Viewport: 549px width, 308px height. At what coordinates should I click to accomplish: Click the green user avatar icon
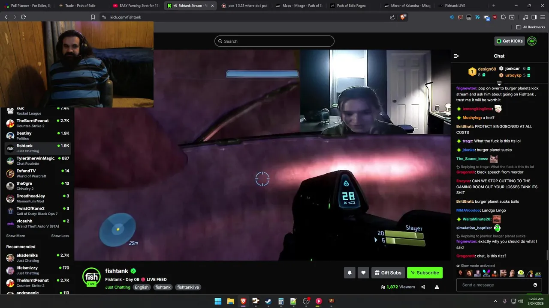coord(531,41)
